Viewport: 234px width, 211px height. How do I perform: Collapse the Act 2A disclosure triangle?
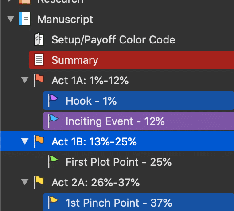coord(25,182)
